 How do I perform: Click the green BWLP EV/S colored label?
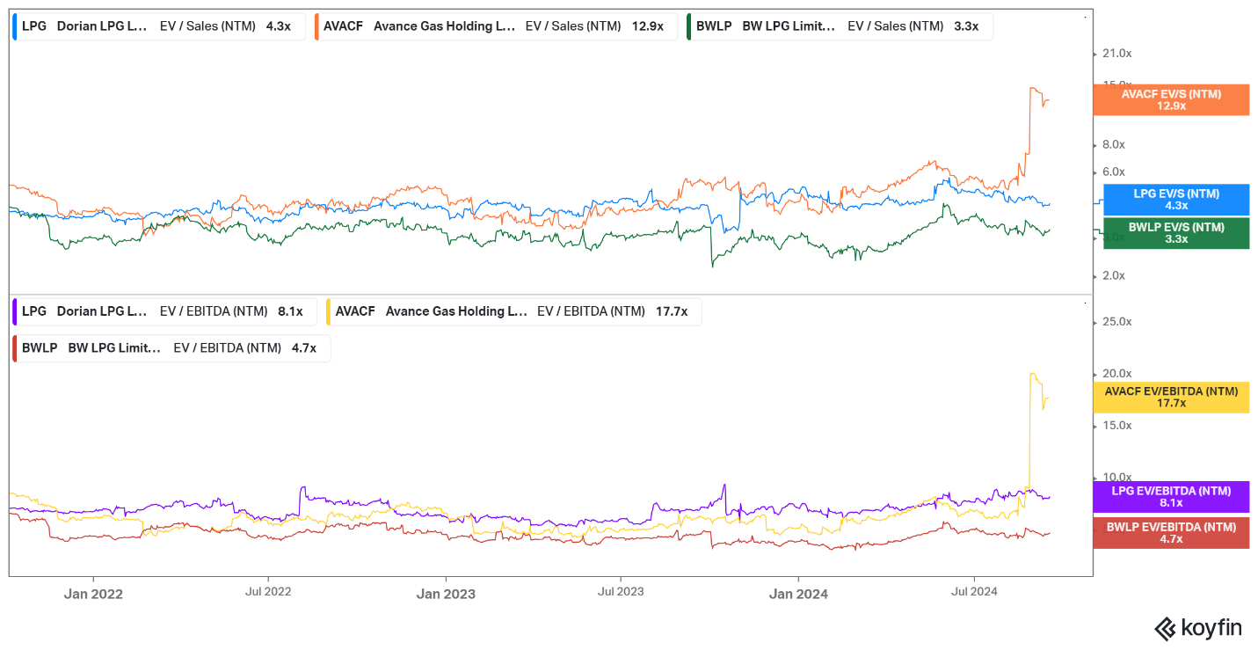(1175, 233)
